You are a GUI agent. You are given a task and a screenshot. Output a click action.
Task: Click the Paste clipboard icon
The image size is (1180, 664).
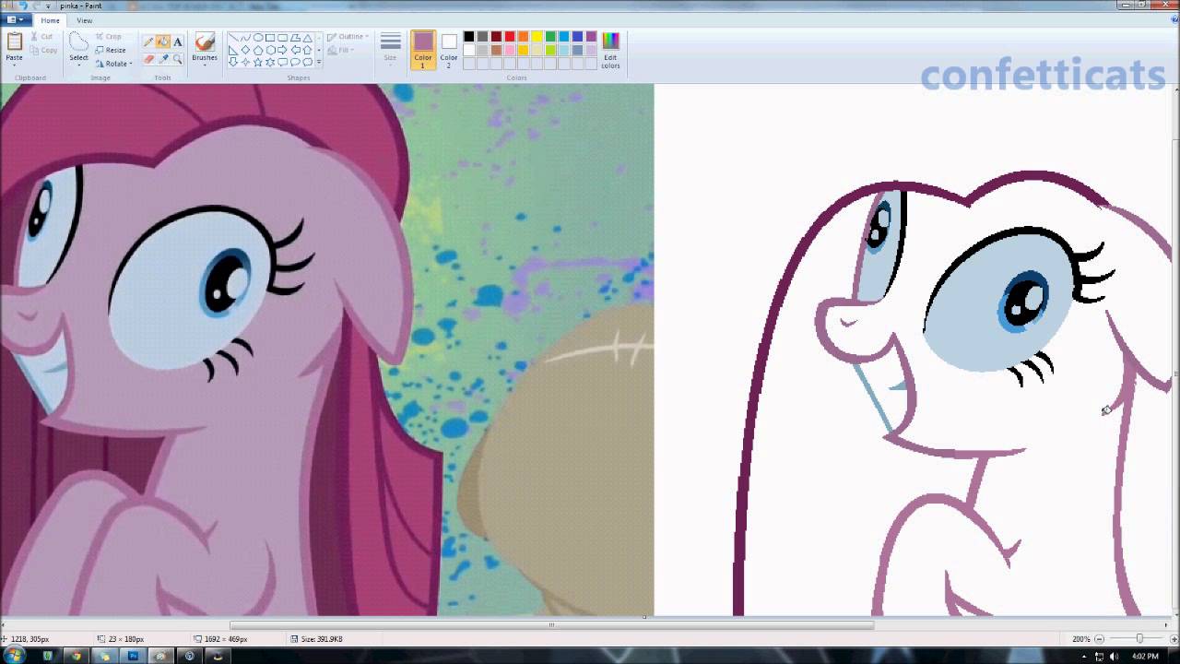click(x=14, y=41)
